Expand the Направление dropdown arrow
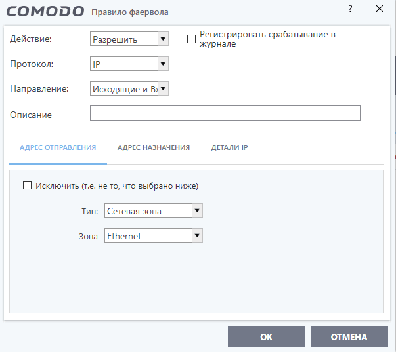The height and width of the screenshot is (352, 396). pyautogui.click(x=164, y=88)
